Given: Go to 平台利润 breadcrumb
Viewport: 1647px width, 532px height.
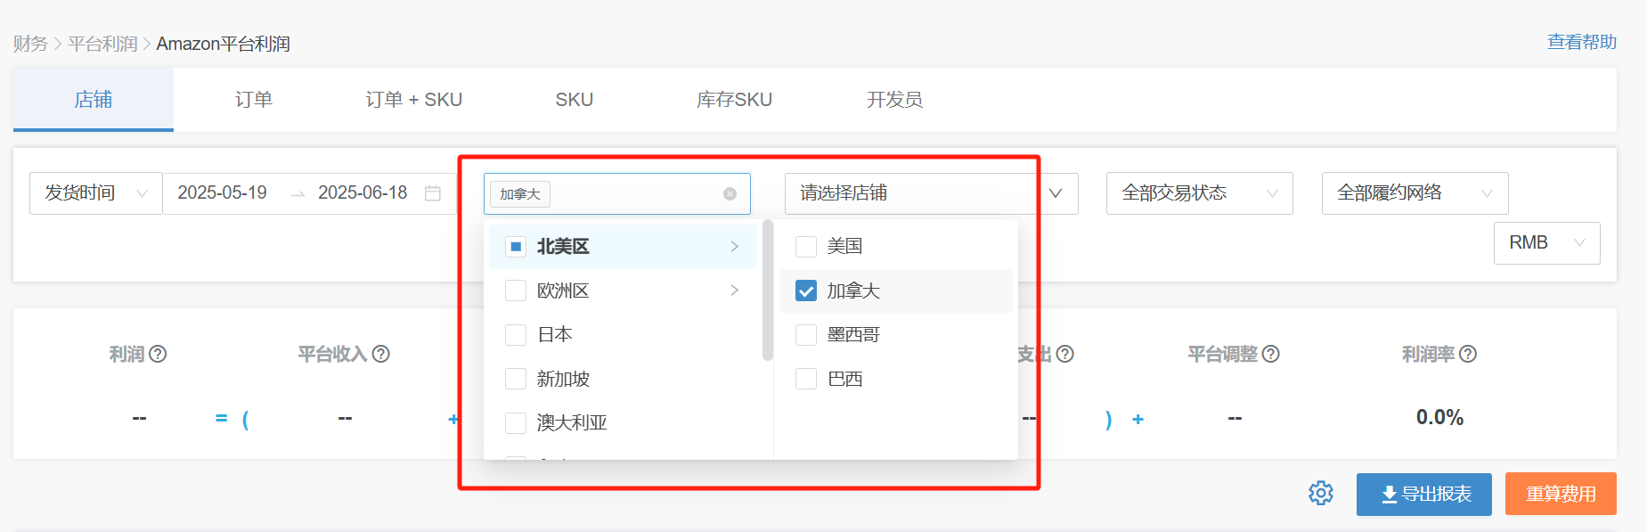Looking at the screenshot, I should (102, 44).
